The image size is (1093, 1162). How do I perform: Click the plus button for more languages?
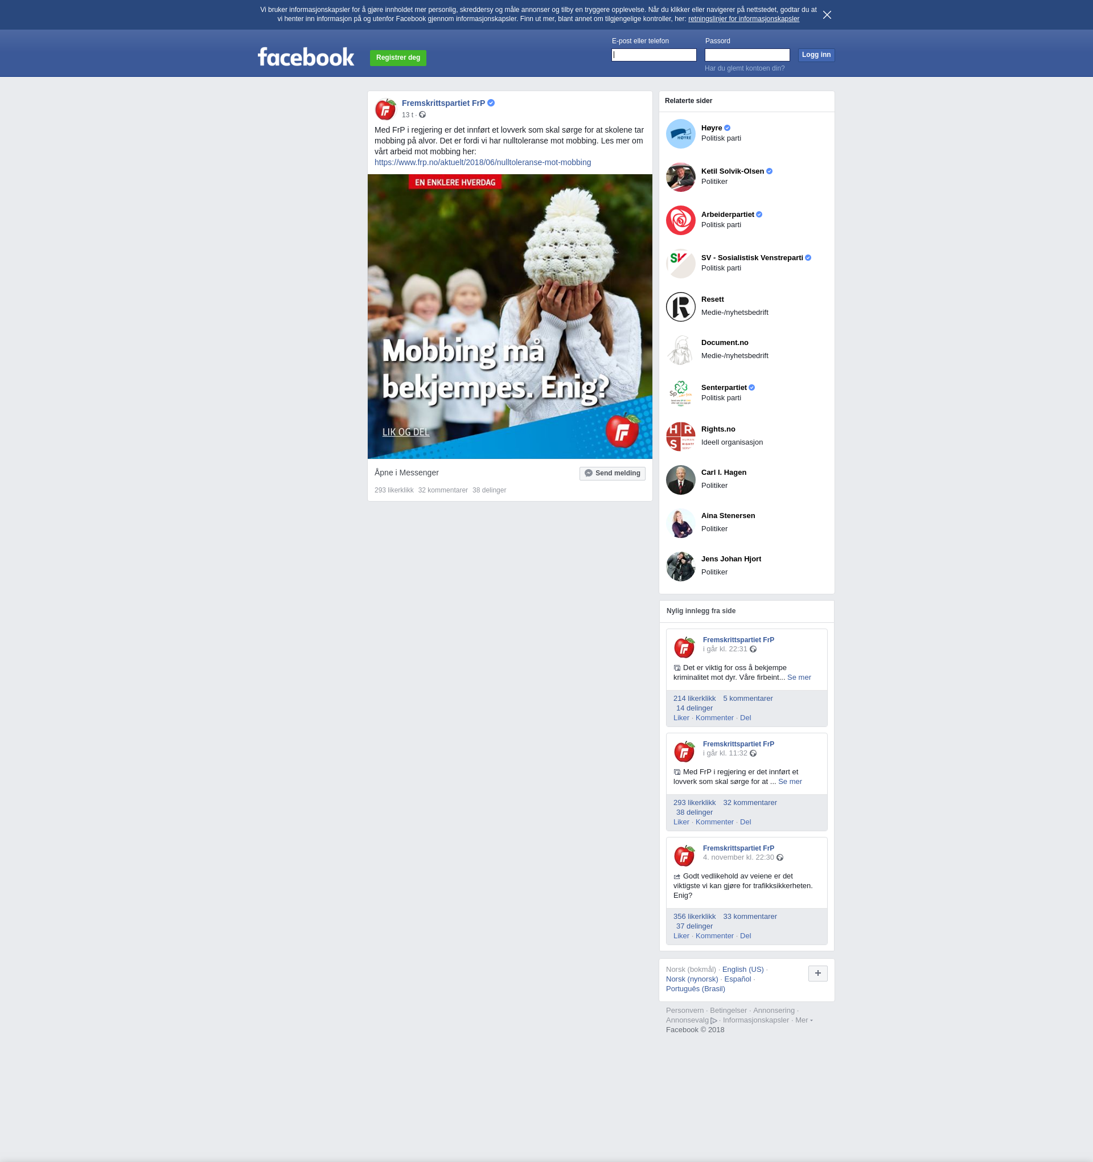[x=817, y=973]
